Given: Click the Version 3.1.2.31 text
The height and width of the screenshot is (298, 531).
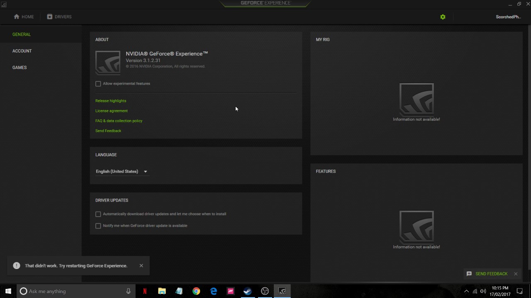Looking at the screenshot, I should pos(143,60).
